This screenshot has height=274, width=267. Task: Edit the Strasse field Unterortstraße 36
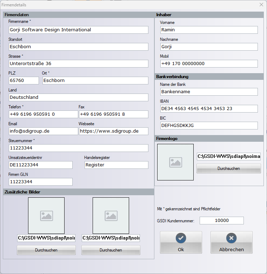[x=79, y=64]
